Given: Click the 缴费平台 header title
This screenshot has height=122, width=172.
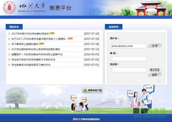Looking at the screenshot, I should pyautogui.click(x=60, y=8).
